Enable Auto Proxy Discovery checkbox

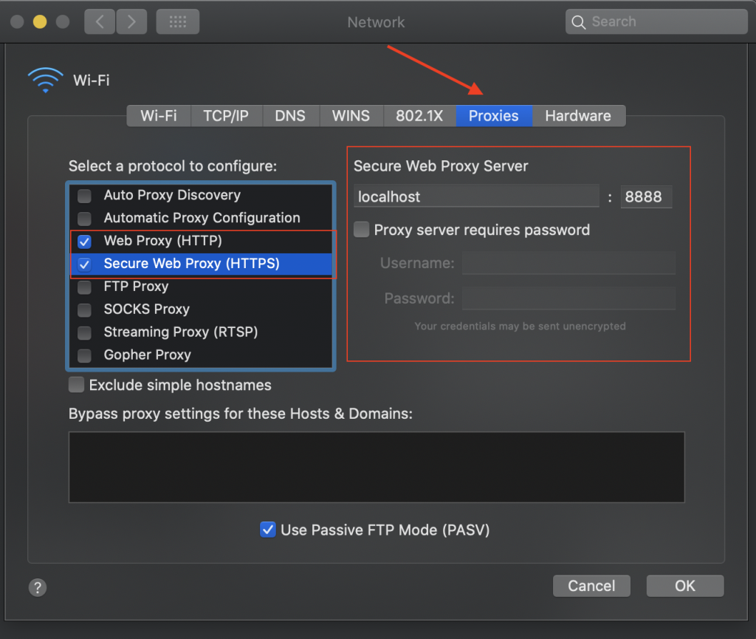84,196
